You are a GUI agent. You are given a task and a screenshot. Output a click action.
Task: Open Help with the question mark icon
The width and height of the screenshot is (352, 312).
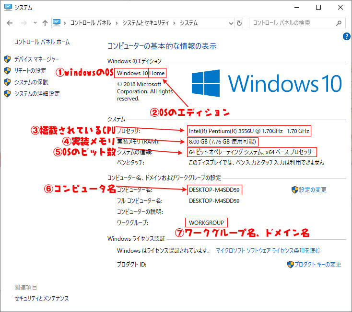pyautogui.click(x=346, y=36)
